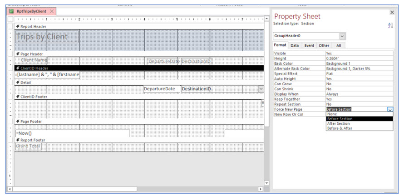Select None in Force New Page list

pos(360,114)
